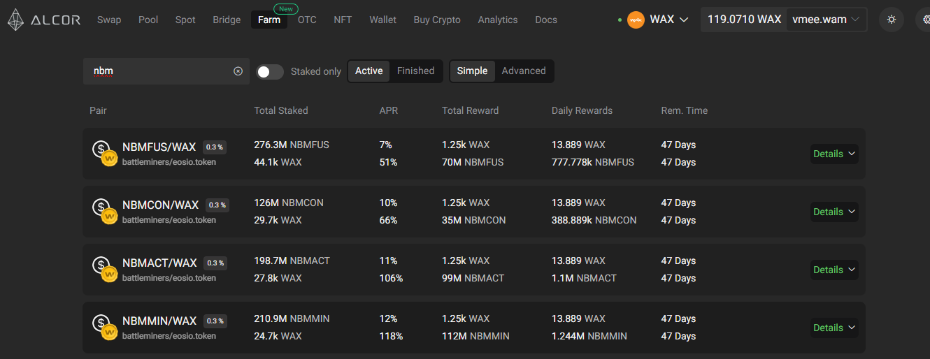
Task: Open the Wallet page
Action: [x=382, y=20]
